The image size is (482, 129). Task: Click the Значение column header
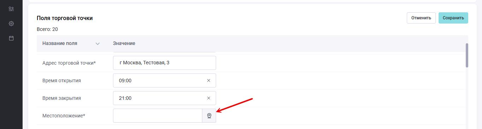pos(124,43)
